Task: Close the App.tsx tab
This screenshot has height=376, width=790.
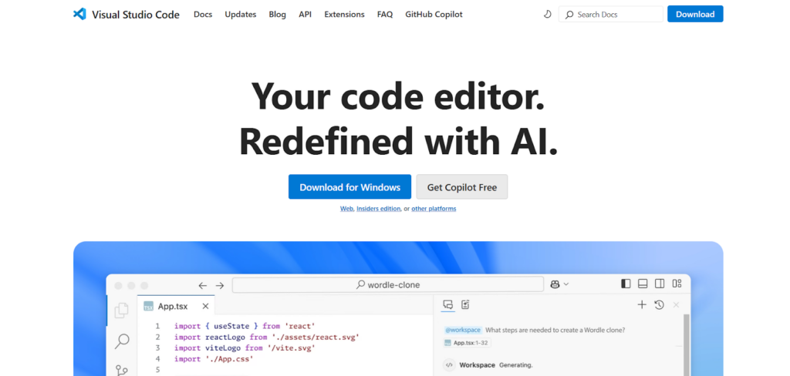Action: [x=205, y=306]
